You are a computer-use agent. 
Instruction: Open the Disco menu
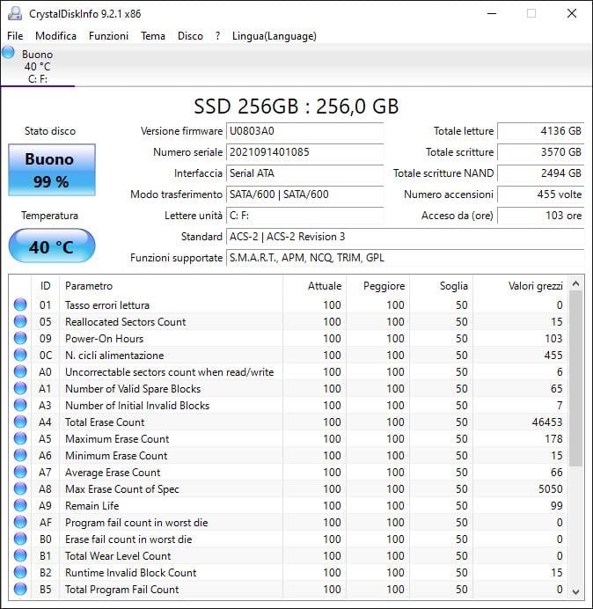coord(190,36)
